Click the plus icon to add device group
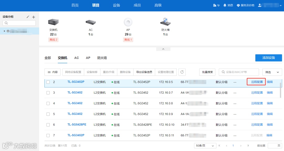The height and width of the screenshot is (151, 284). [x=33, y=17]
